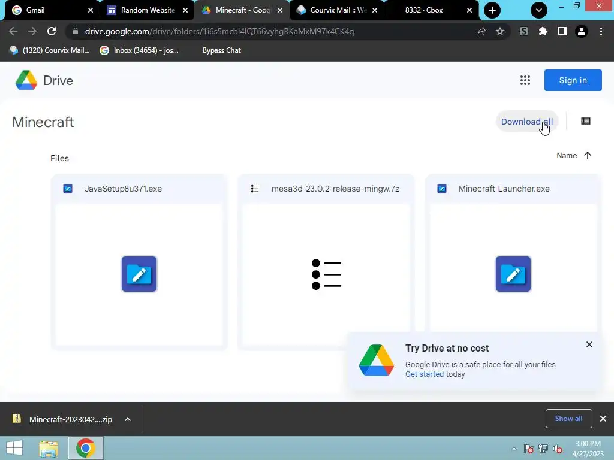
Task: Open a new browser tab with plus button
Action: pyautogui.click(x=492, y=10)
